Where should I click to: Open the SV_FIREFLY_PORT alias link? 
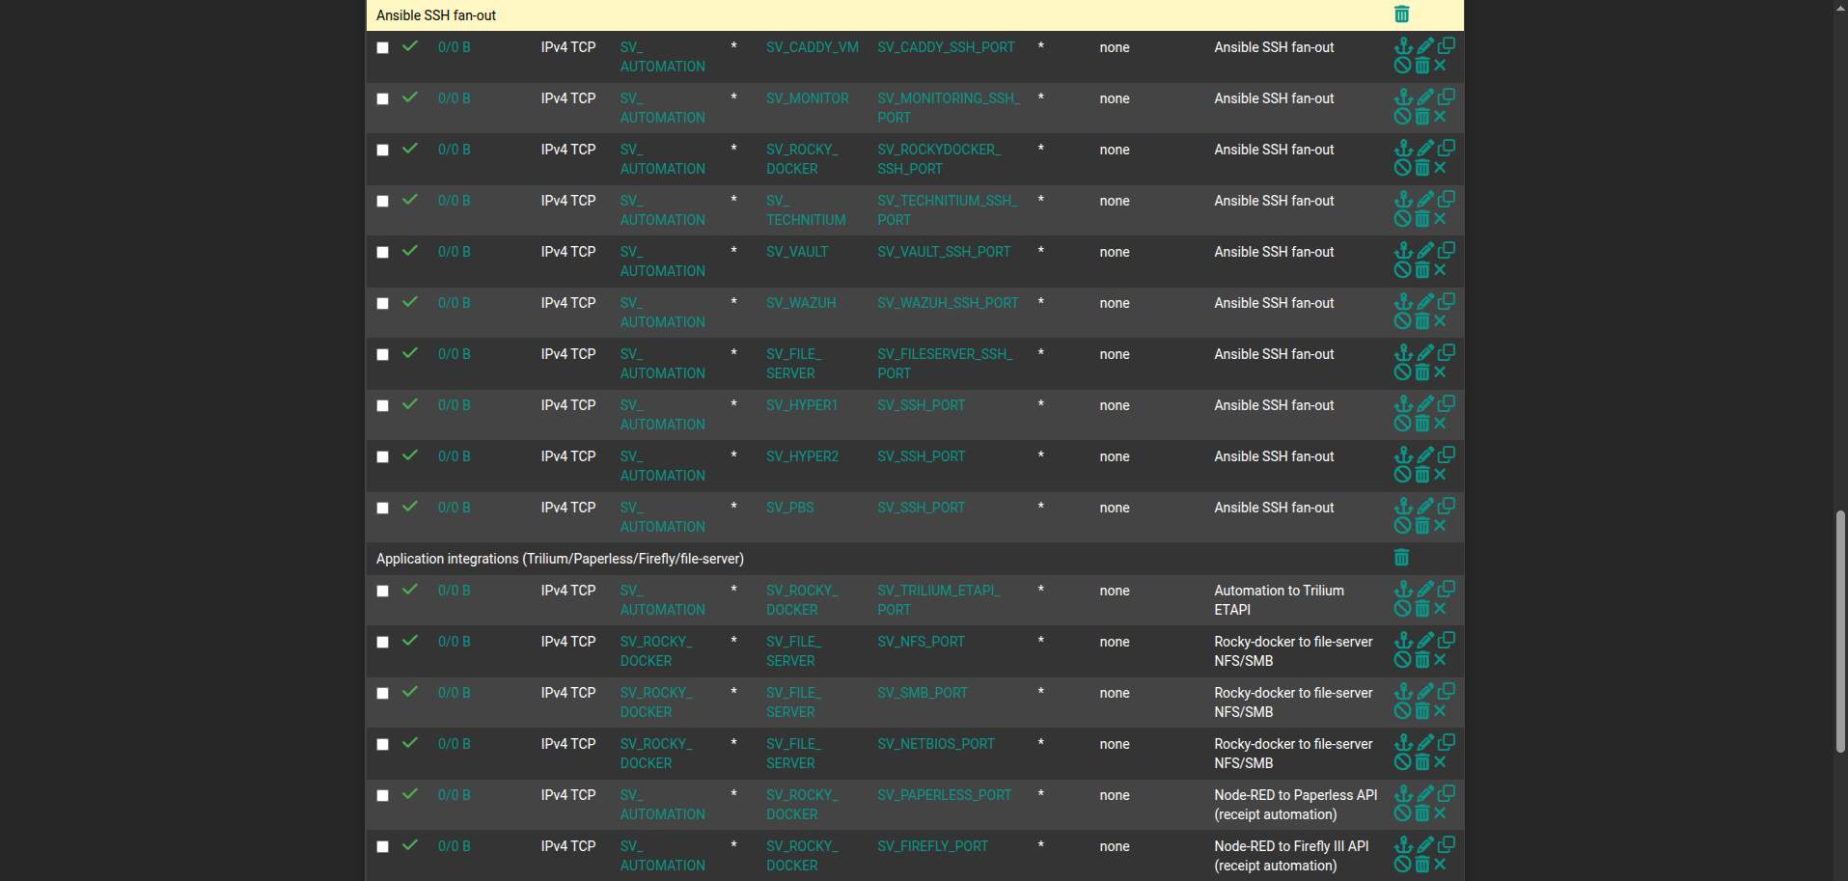tap(932, 846)
